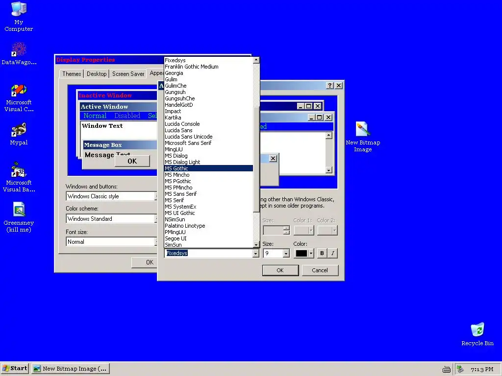The image size is (502, 376).
Task: Click Cancel in Advanced Appearance dialog
Action: click(320, 270)
